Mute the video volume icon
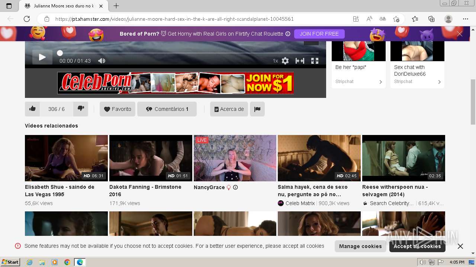This screenshot has height=267, width=476. point(102,61)
